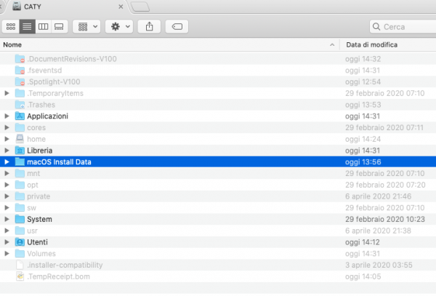Expand the cores folder
Screen dimensions: 436x296
point(7,127)
